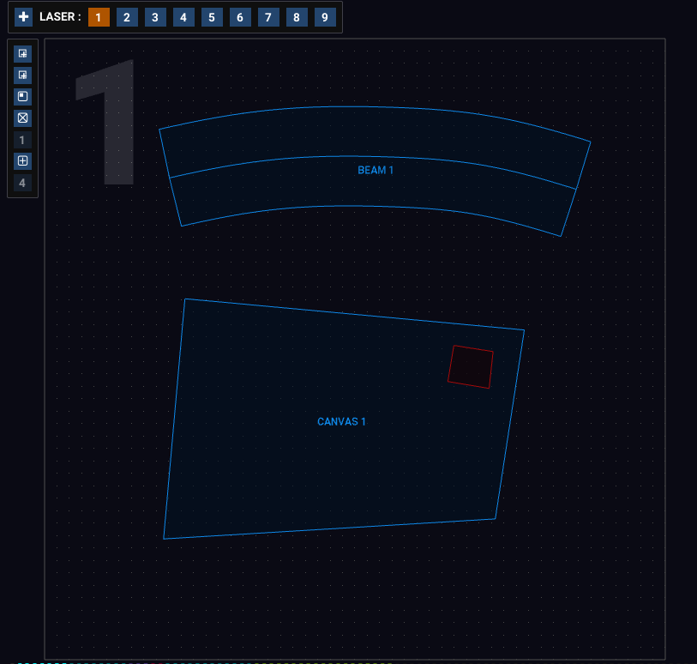Select laser 9 in the top bar
Screen dimensions: 697x664
(x=325, y=17)
